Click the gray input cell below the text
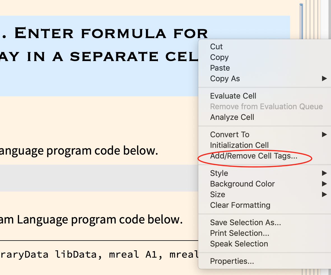Screen dimensions: 331x275 coord(98,178)
